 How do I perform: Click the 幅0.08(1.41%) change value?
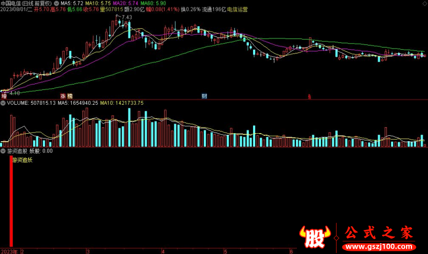(163, 10)
